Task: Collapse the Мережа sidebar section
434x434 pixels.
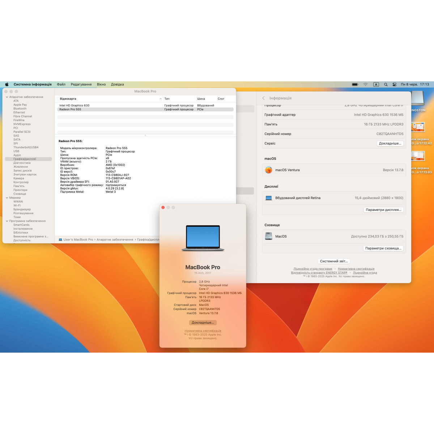Action: pos(7,198)
